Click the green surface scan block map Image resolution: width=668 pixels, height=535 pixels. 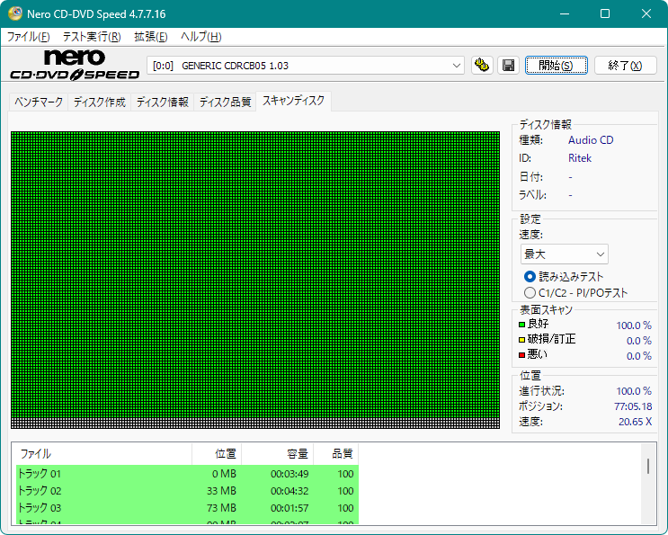[x=255, y=280]
